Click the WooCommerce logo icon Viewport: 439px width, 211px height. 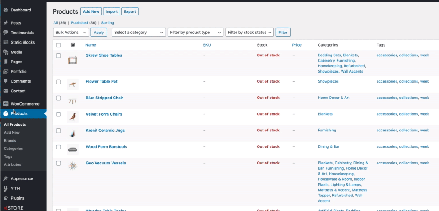pyautogui.click(x=6, y=104)
